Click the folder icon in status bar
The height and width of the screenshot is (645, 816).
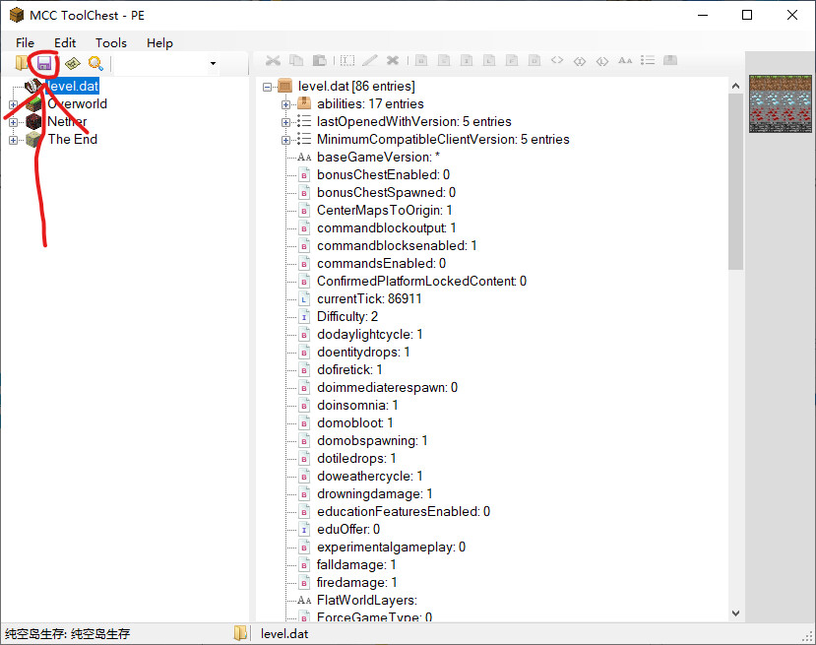pyautogui.click(x=240, y=633)
